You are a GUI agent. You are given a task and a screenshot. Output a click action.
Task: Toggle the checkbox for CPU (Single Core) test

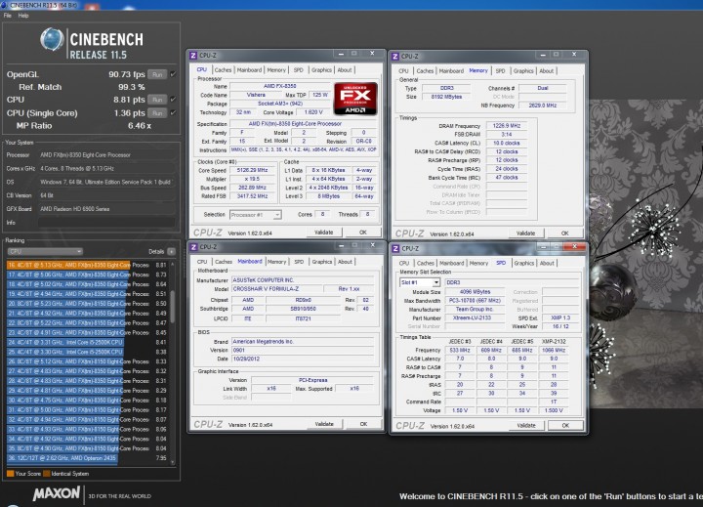173,112
